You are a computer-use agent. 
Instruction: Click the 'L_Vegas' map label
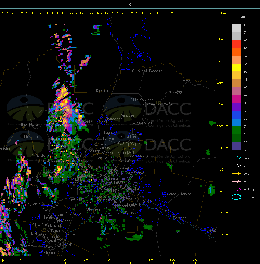36,176
